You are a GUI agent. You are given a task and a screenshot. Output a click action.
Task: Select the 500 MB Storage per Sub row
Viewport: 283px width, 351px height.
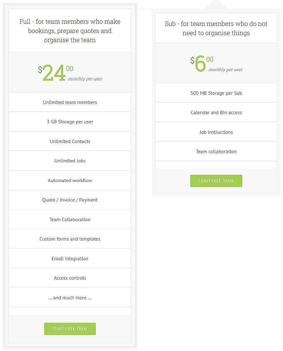[x=216, y=93]
